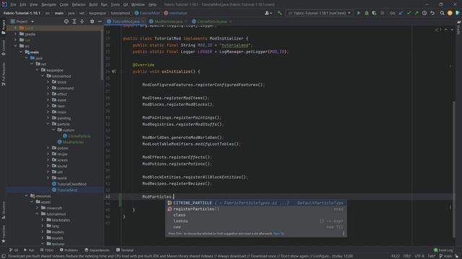This screenshot has height=259, width=462.
Task: Open the Window menu
Action: click(138, 5)
